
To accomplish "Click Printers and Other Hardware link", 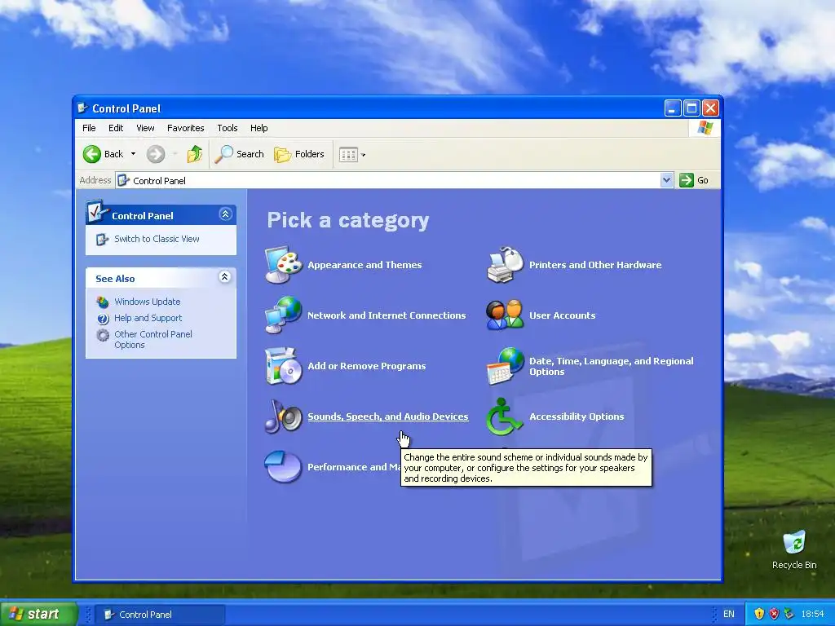I will [x=595, y=265].
